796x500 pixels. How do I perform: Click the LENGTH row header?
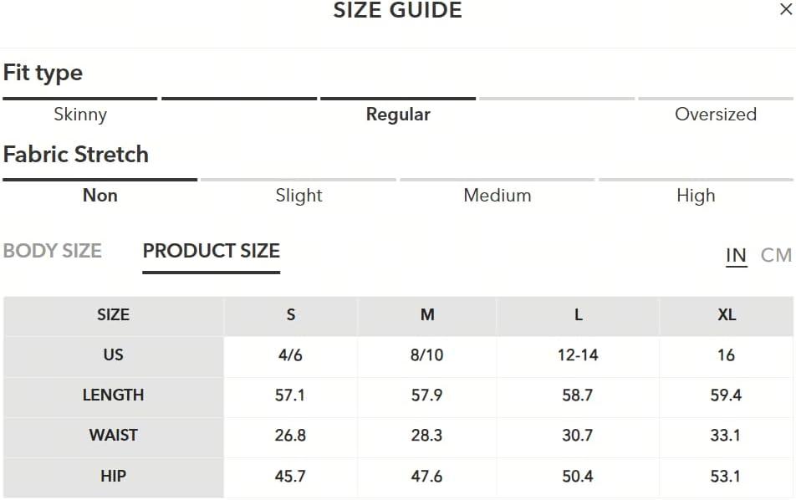pos(113,395)
